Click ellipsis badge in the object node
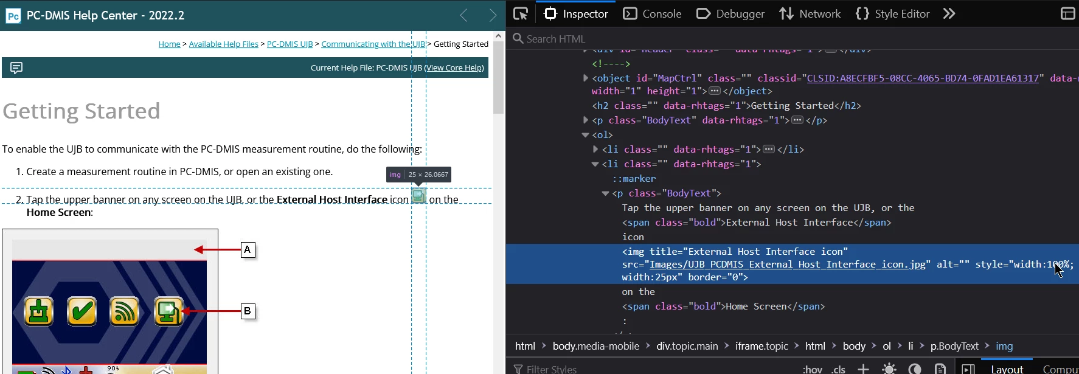1079x374 pixels. click(715, 91)
